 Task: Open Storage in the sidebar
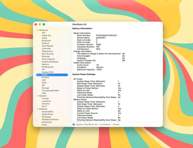tap(45, 88)
